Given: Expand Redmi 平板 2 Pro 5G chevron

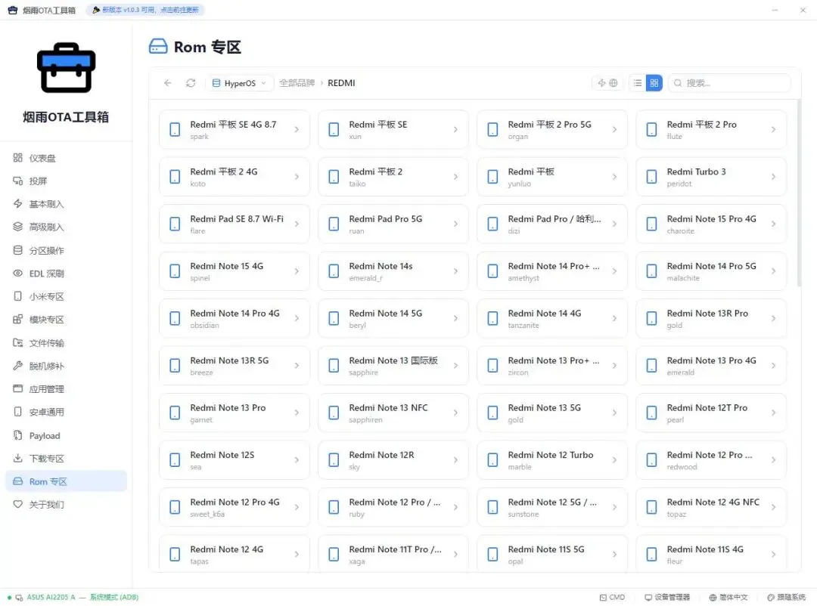Looking at the screenshot, I should tap(614, 129).
